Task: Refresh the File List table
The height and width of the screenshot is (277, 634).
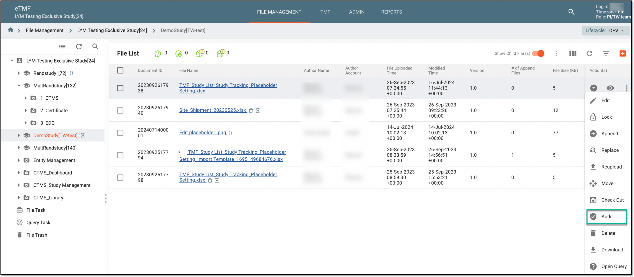Action: tap(589, 53)
